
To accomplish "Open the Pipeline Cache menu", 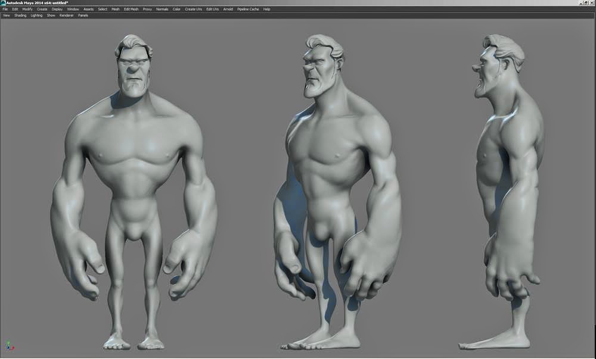I will (x=248, y=9).
